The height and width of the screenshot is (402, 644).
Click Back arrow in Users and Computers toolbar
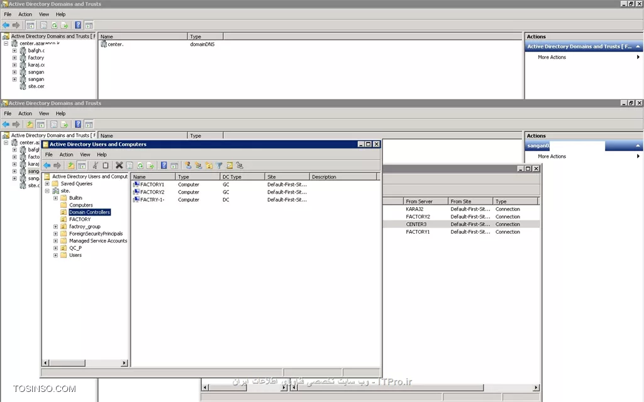point(47,166)
